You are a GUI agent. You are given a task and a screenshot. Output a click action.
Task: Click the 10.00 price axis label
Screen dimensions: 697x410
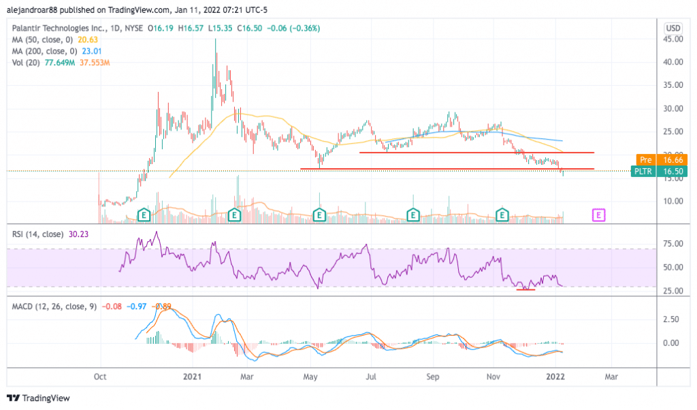click(673, 201)
